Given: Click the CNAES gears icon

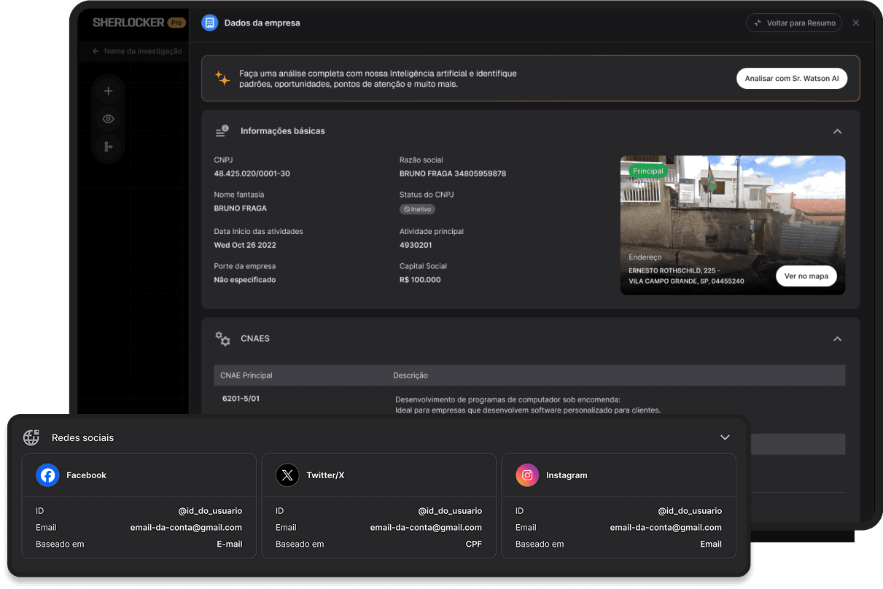Looking at the screenshot, I should (222, 339).
